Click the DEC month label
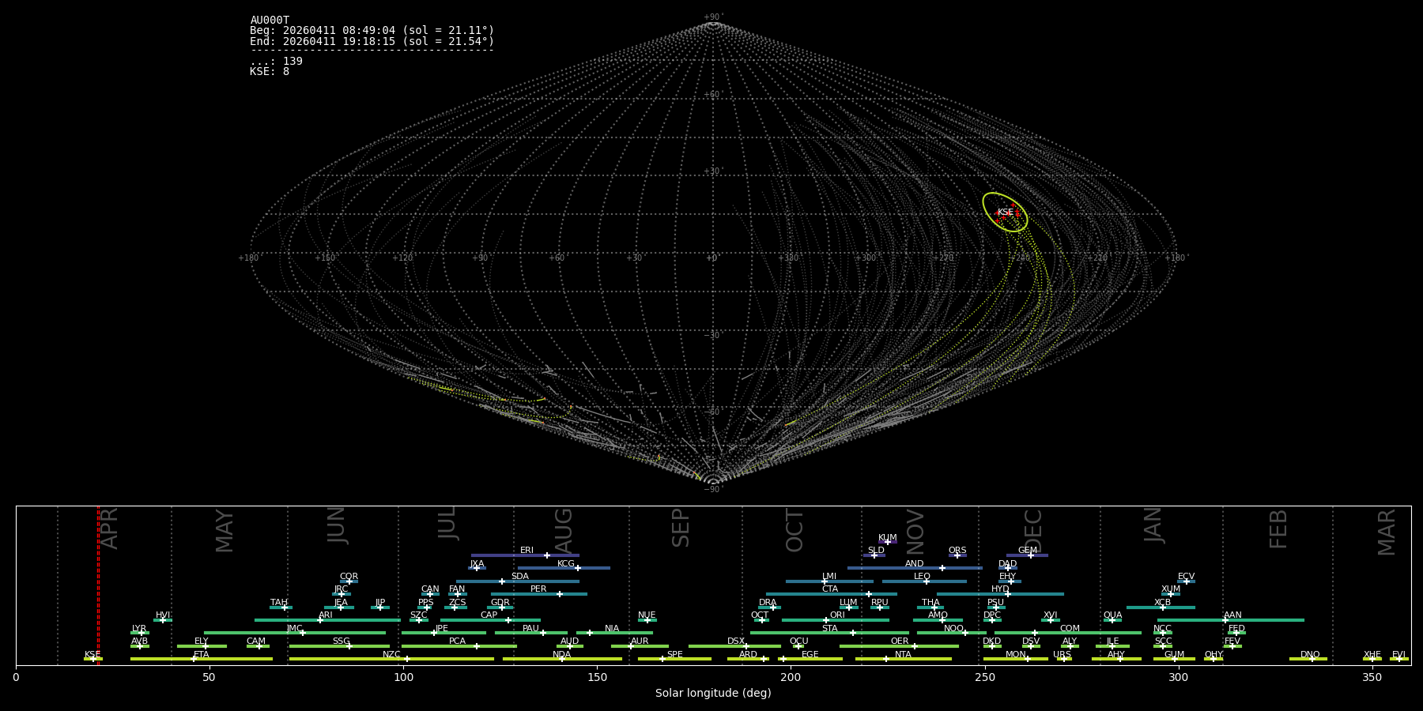 click(1033, 530)
